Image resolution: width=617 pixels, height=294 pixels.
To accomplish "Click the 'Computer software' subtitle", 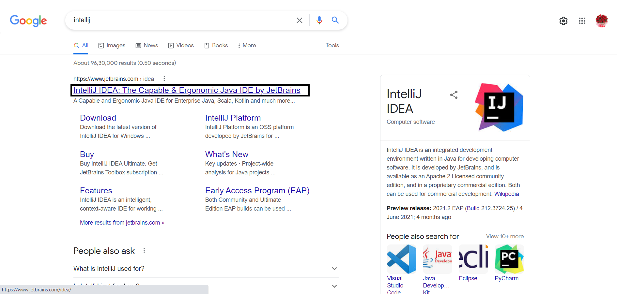I will (411, 122).
